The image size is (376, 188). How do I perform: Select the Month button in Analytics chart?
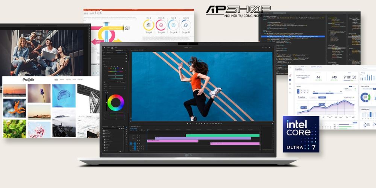[x=322, y=97]
